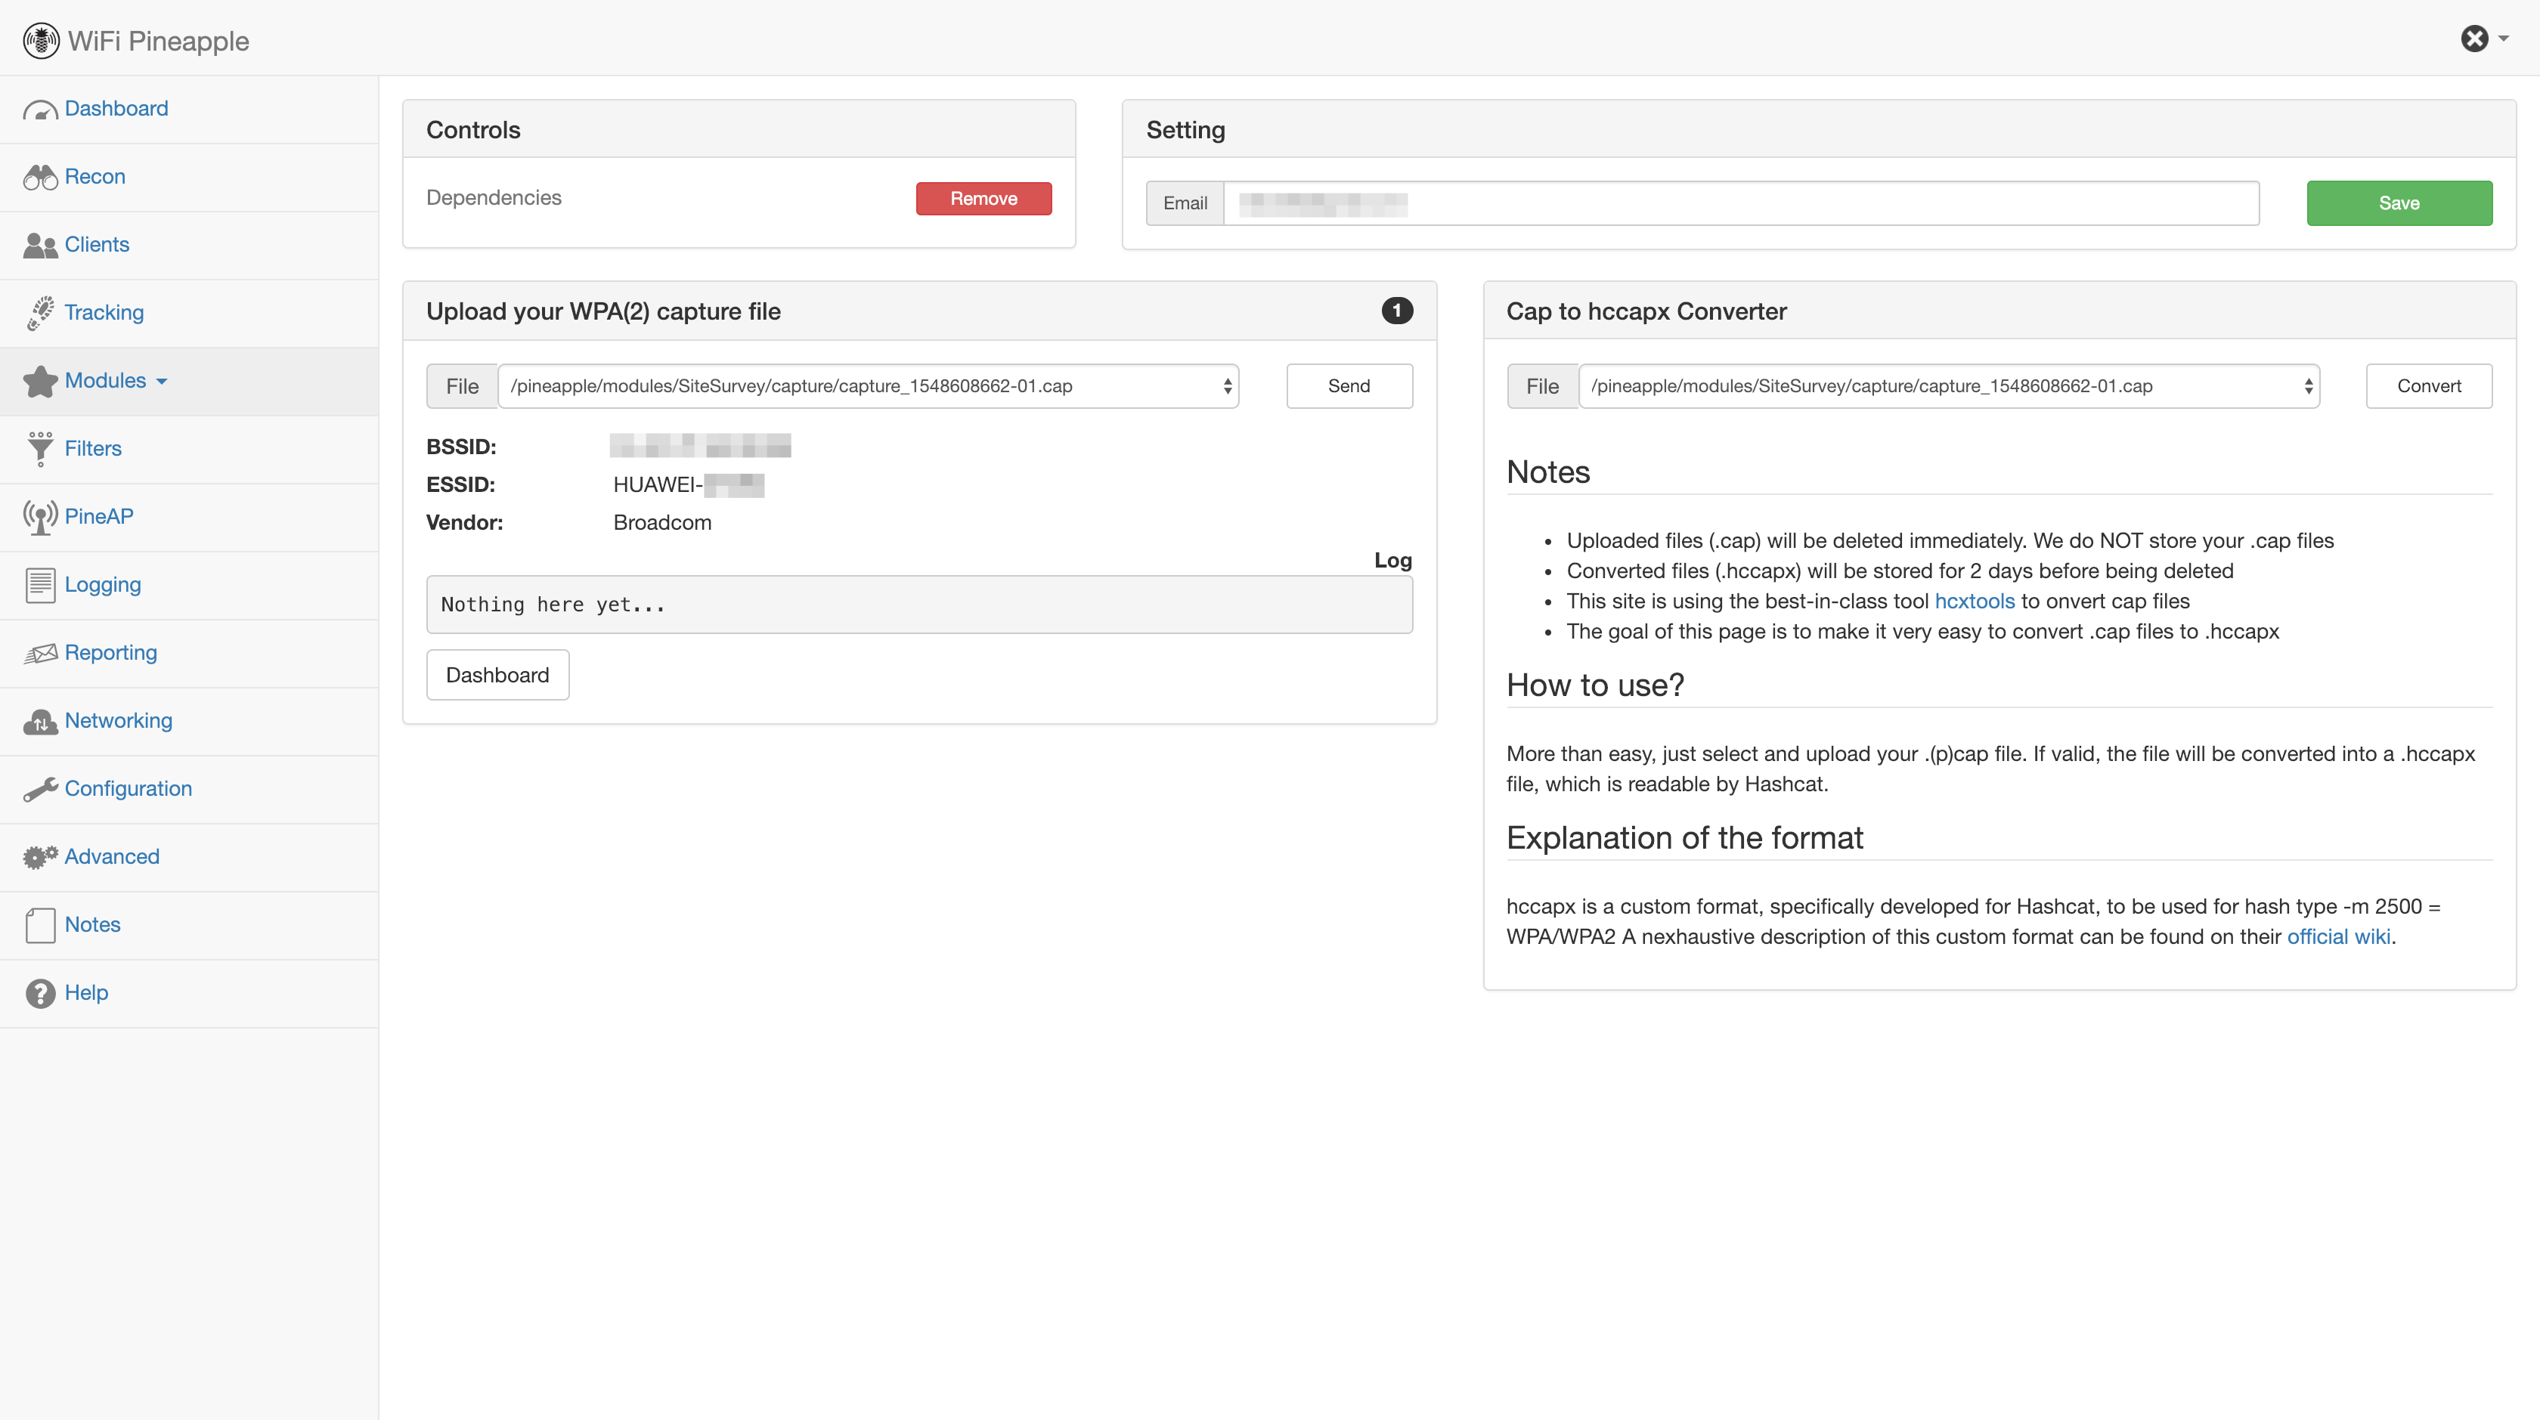
Task: Click the 'Cap to hccapx Converter' heading
Action: [x=1646, y=311]
